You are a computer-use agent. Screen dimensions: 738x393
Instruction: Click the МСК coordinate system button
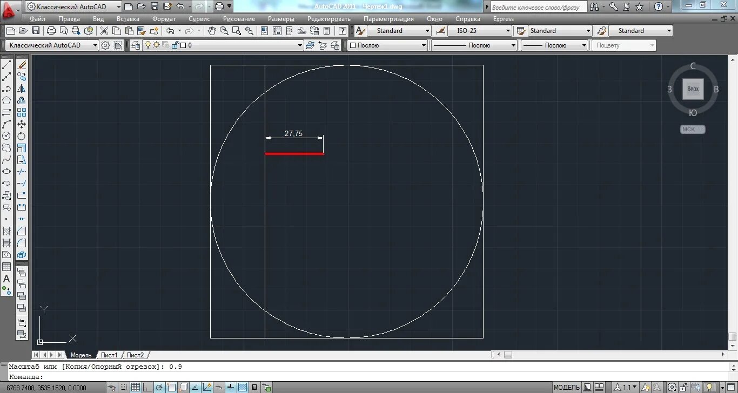(693, 129)
